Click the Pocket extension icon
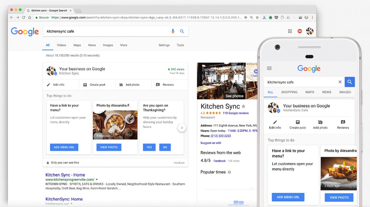 [x=276, y=17]
